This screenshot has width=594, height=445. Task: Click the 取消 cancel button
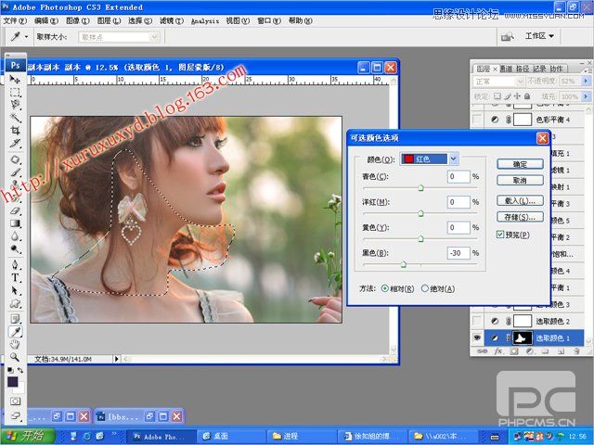pyautogui.click(x=520, y=181)
